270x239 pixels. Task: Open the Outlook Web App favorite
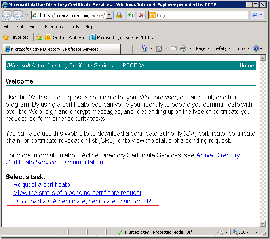pyautogui.click(x=66, y=37)
